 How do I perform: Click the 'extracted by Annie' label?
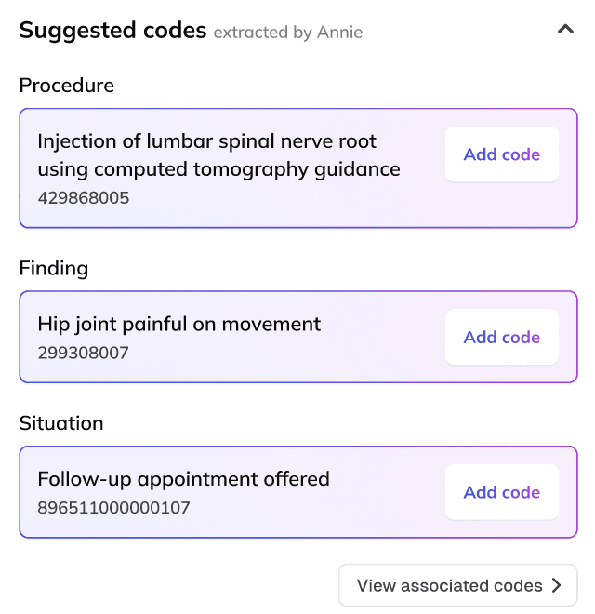coord(288,33)
